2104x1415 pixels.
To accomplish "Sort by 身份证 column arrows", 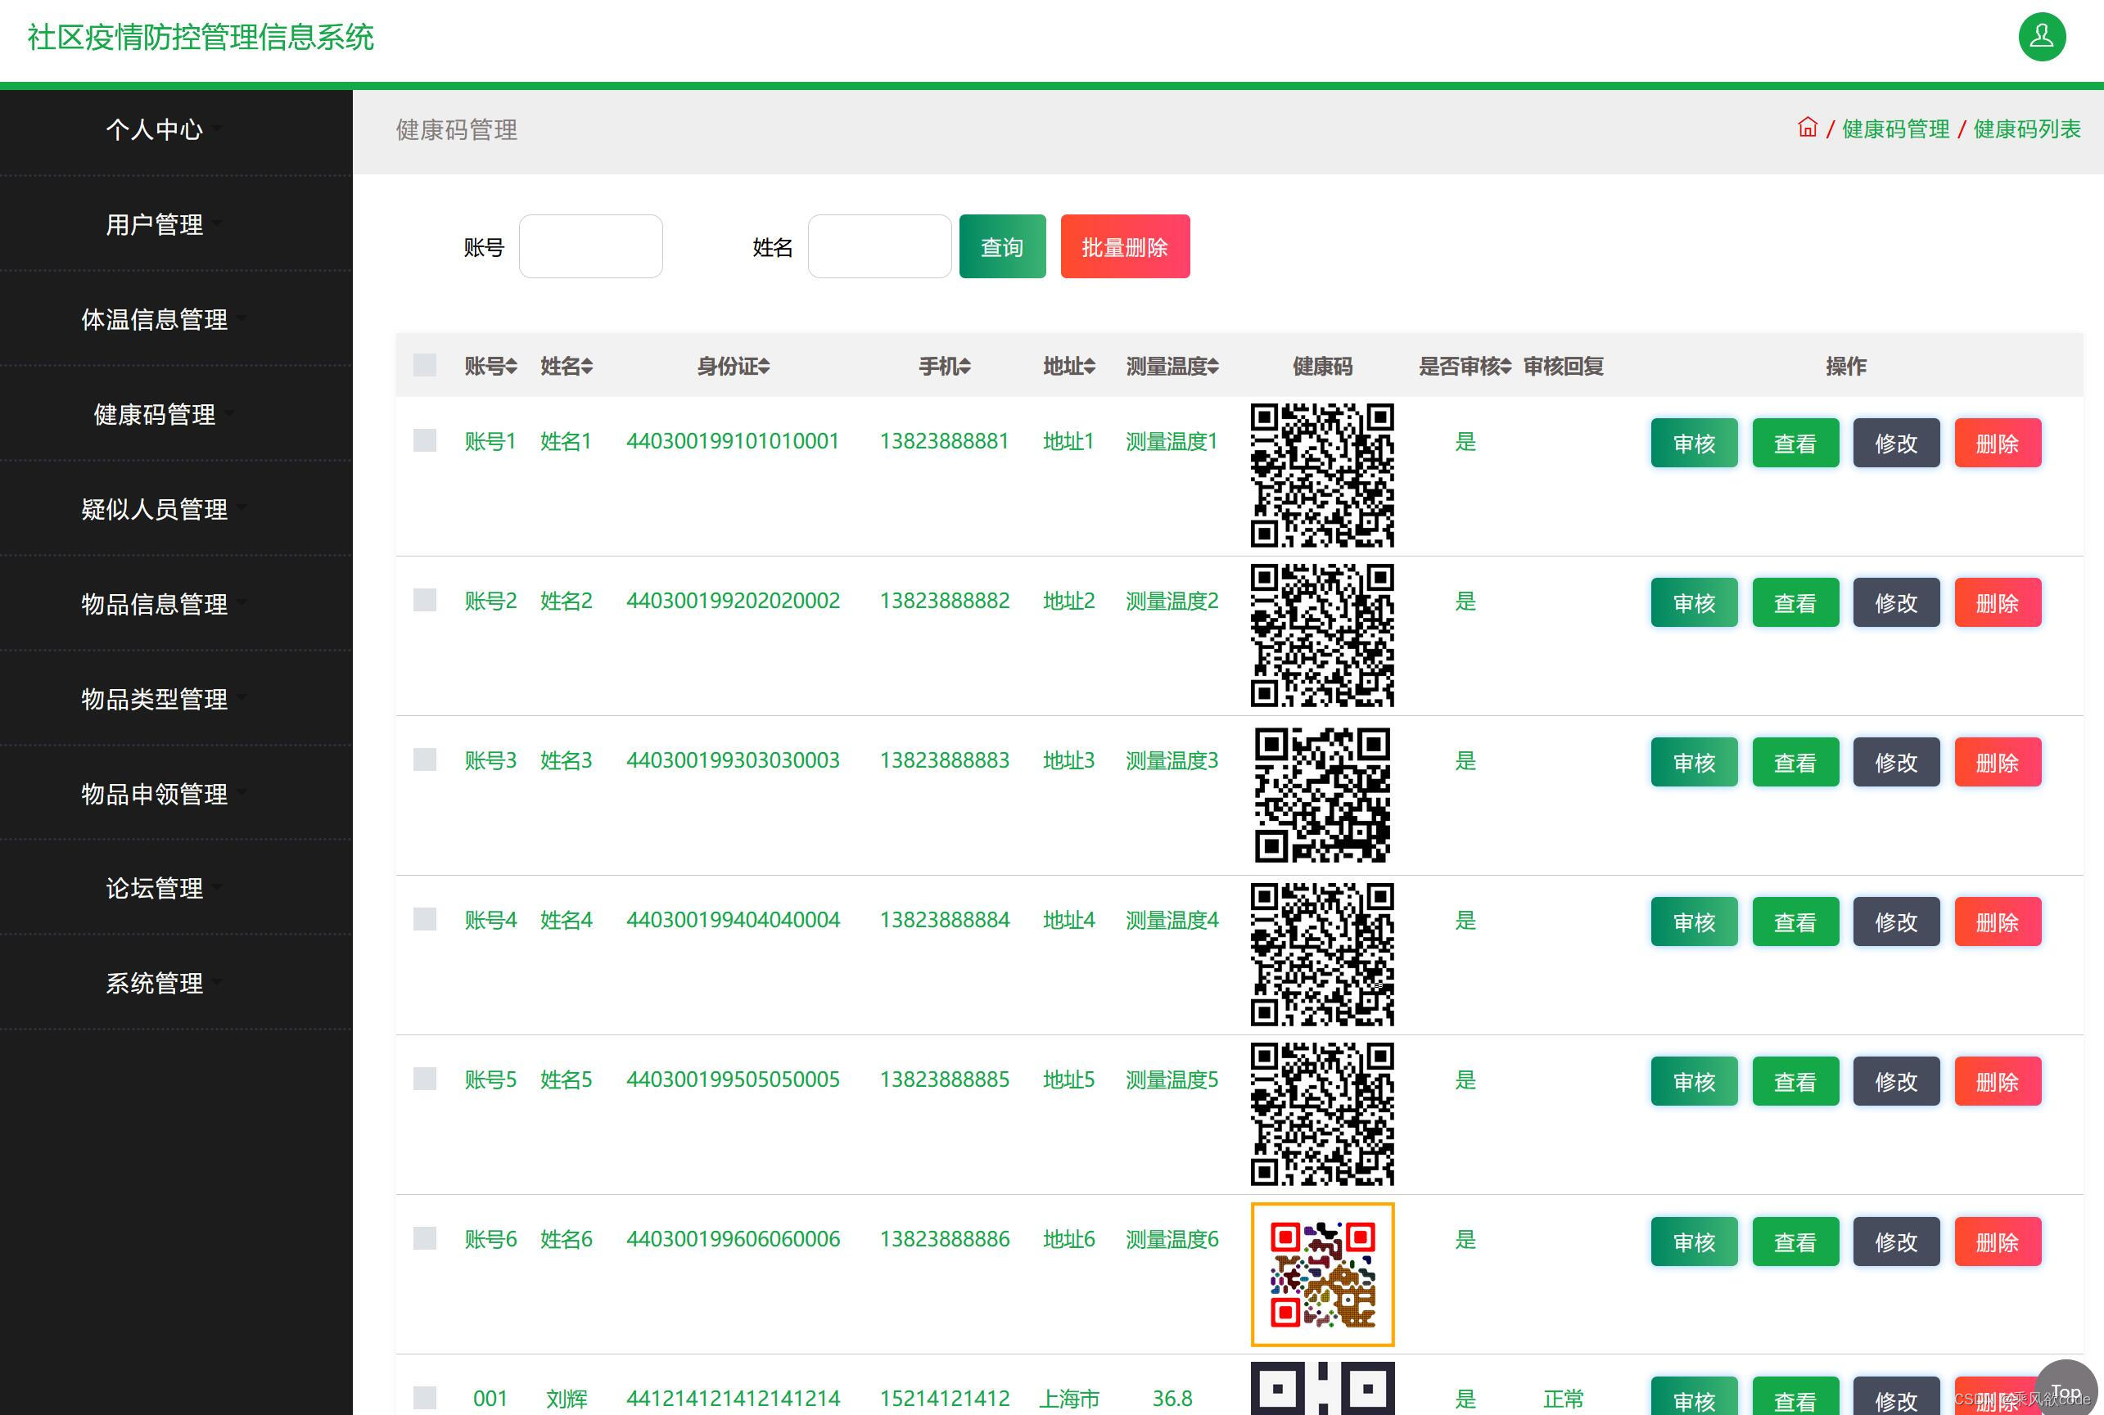I will tap(765, 367).
